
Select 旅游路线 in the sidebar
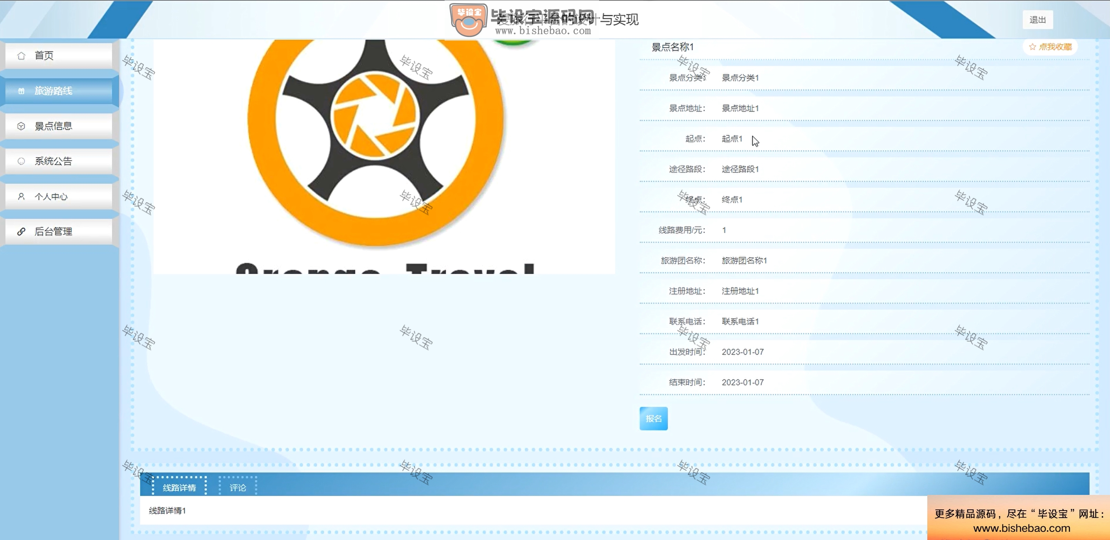click(59, 91)
